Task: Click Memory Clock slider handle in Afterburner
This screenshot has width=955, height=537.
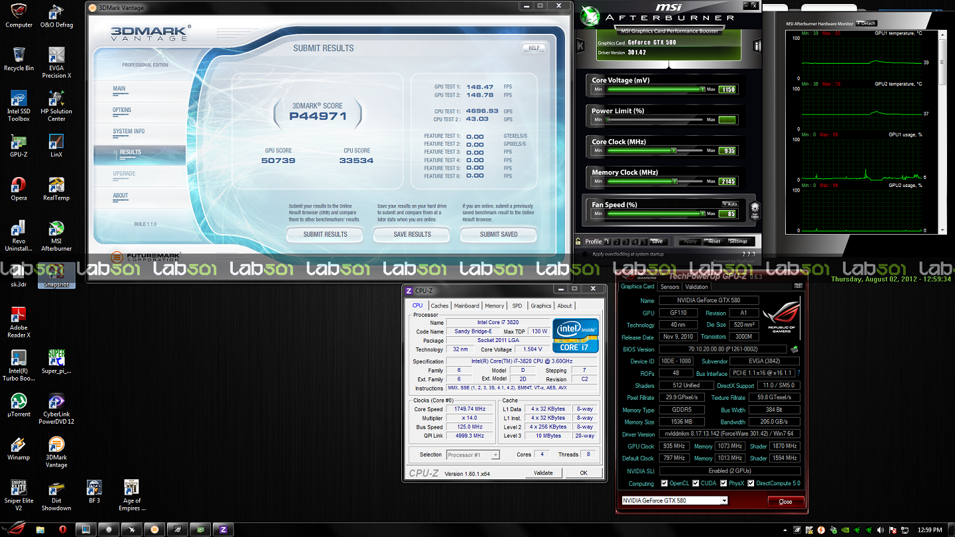Action: (x=674, y=181)
